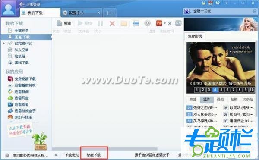Viewport: 259px width, 160px height.
Task: Open the 男子当众强奸虚弱女子 news link
Action: [x=152, y=155]
